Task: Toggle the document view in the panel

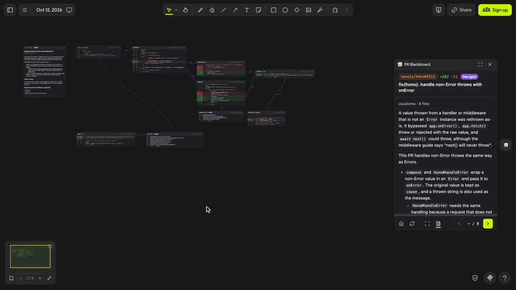Action: 438,223
